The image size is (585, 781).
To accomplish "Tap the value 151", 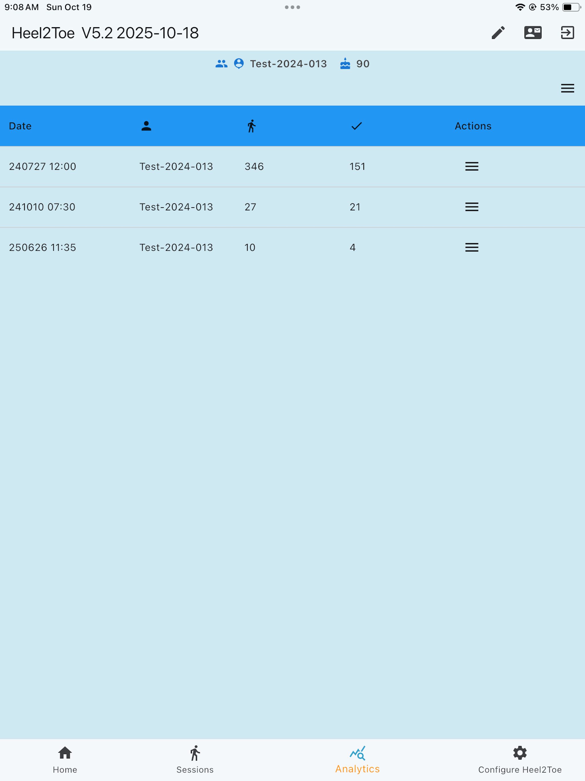I will pyautogui.click(x=357, y=166).
